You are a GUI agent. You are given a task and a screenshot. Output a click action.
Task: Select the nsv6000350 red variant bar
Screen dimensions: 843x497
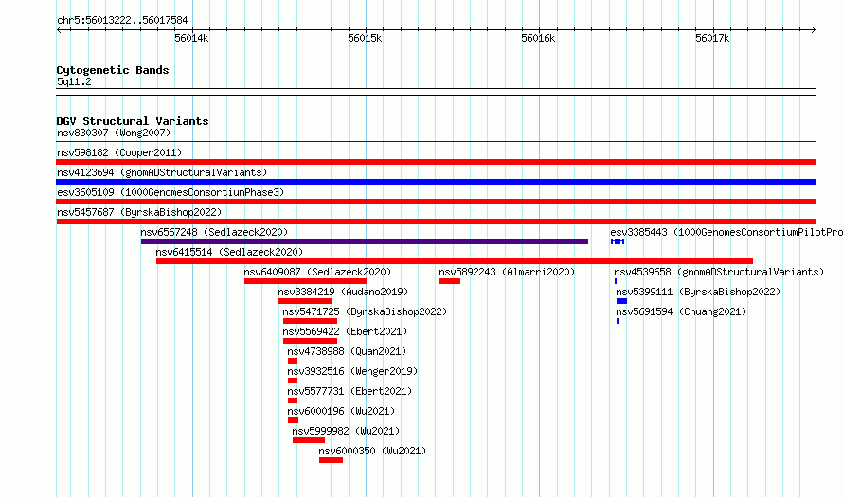(x=331, y=460)
